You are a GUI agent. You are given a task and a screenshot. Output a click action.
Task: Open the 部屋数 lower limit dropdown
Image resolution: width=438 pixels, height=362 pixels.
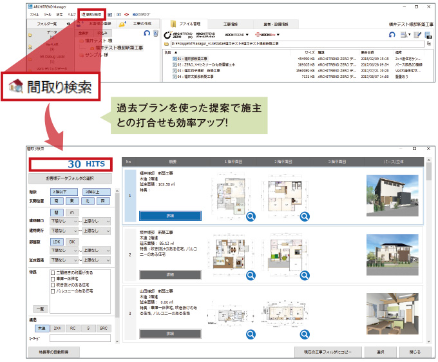64,251
